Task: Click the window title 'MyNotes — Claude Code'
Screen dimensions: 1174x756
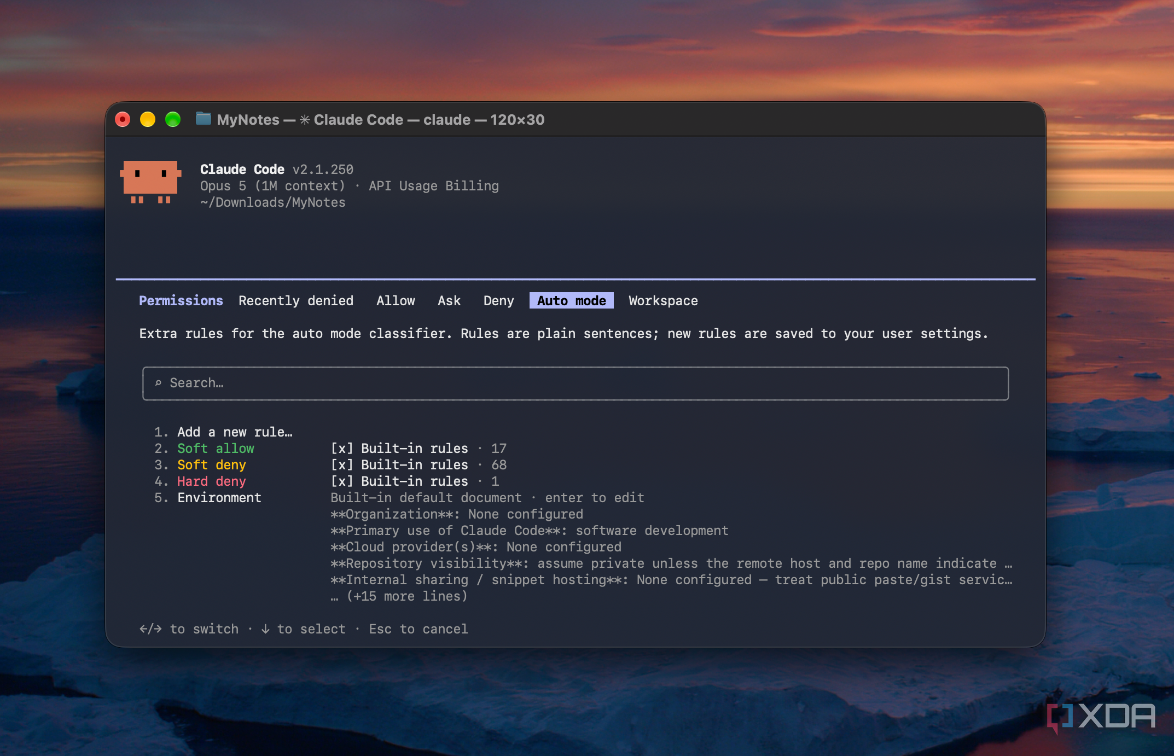Action: 310,120
